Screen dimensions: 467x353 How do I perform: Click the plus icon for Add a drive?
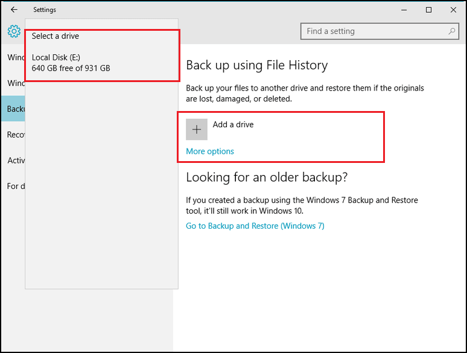pos(196,130)
